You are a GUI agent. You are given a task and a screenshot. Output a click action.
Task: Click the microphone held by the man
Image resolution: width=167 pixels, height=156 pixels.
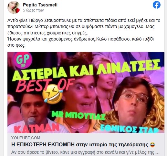[31, 122]
